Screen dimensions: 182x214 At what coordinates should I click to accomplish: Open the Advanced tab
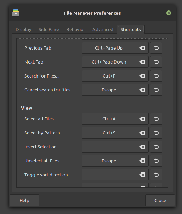coord(103,29)
